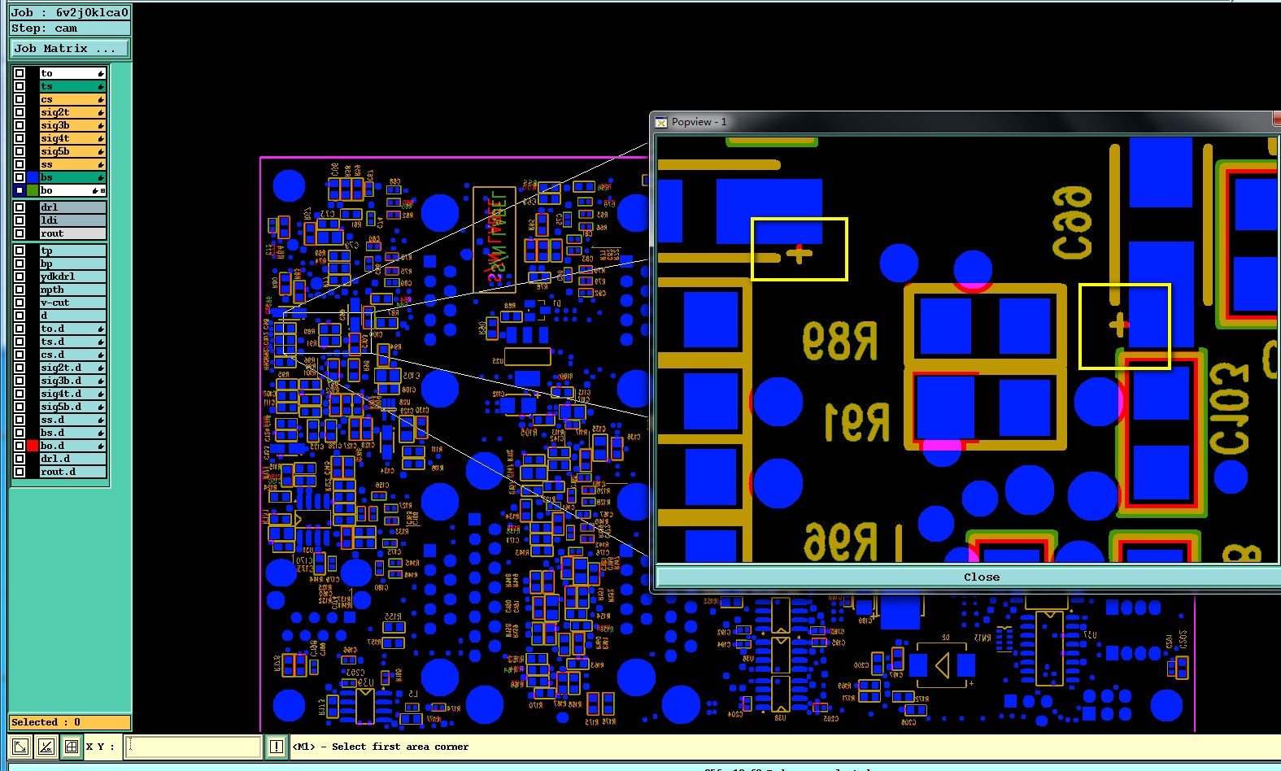
Task: Click the hand icon on the to.d layer row
Action: point(101,329)
